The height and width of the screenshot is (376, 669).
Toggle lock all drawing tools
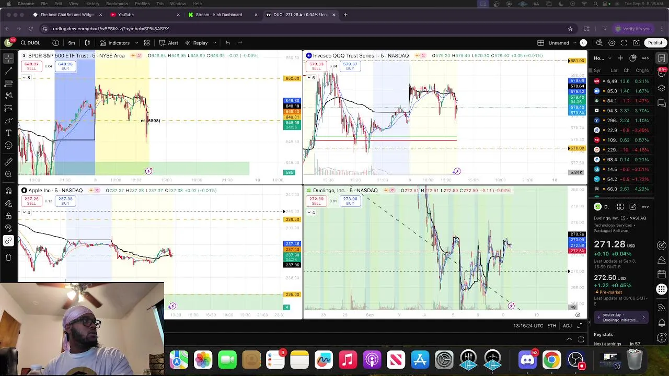point(8,216)
